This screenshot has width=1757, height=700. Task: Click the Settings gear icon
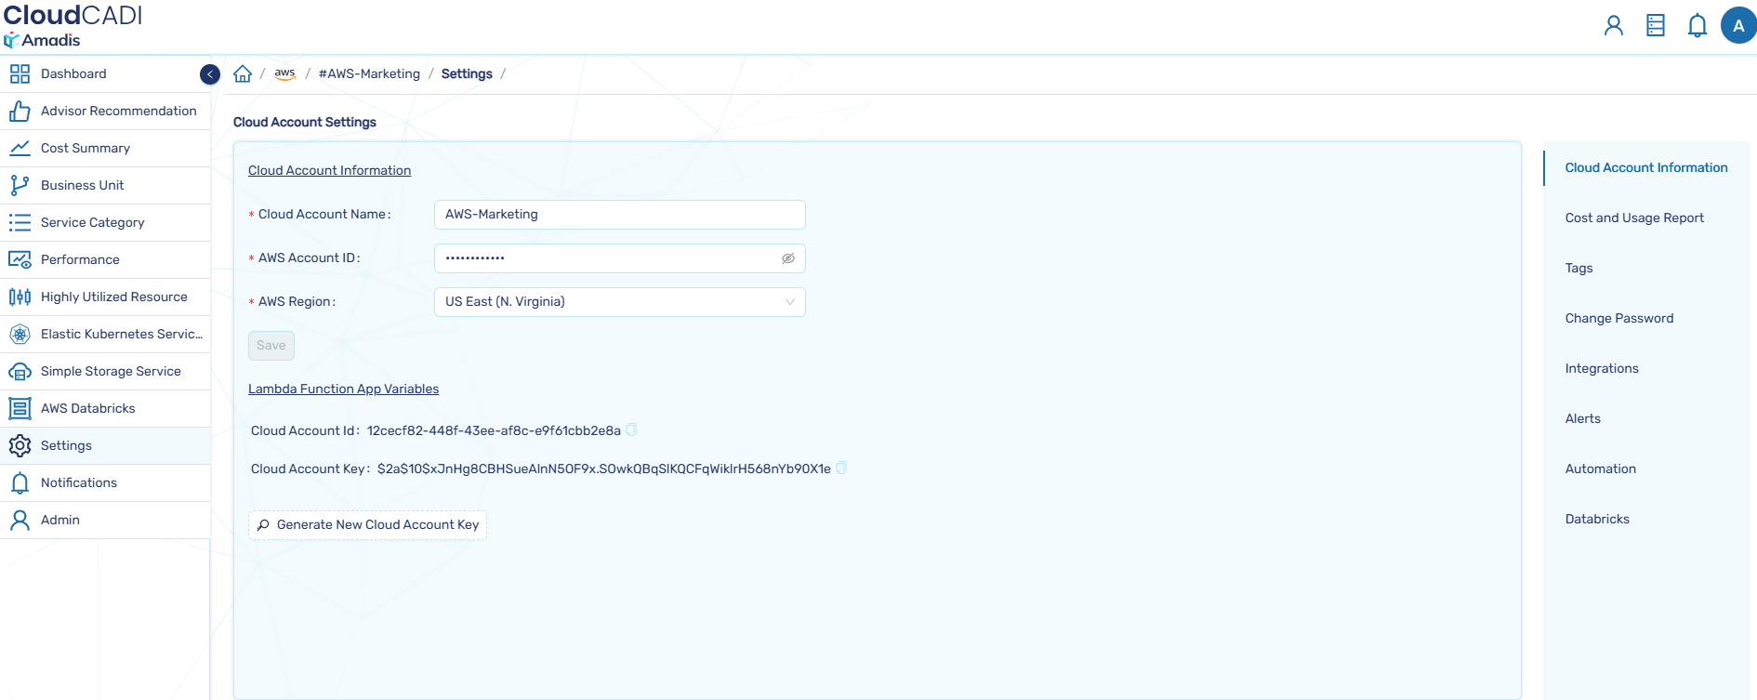pos(20,445)
